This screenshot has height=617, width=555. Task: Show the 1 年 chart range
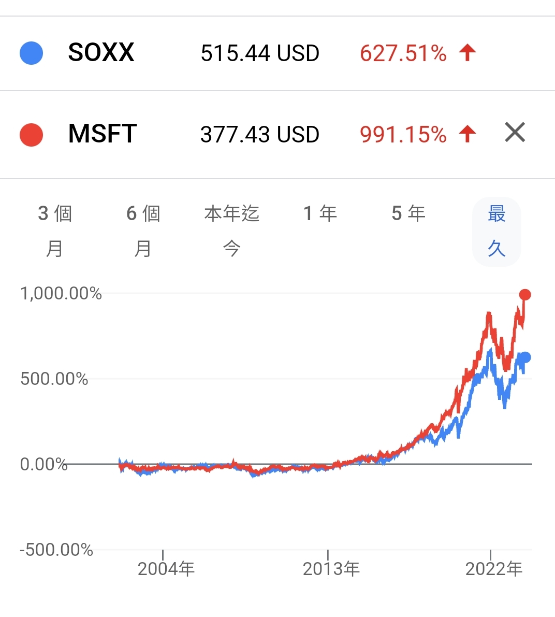click(x=320, y=213)
